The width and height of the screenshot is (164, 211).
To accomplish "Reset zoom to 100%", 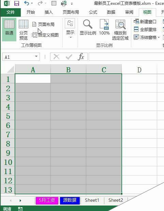I will (104, 28).
